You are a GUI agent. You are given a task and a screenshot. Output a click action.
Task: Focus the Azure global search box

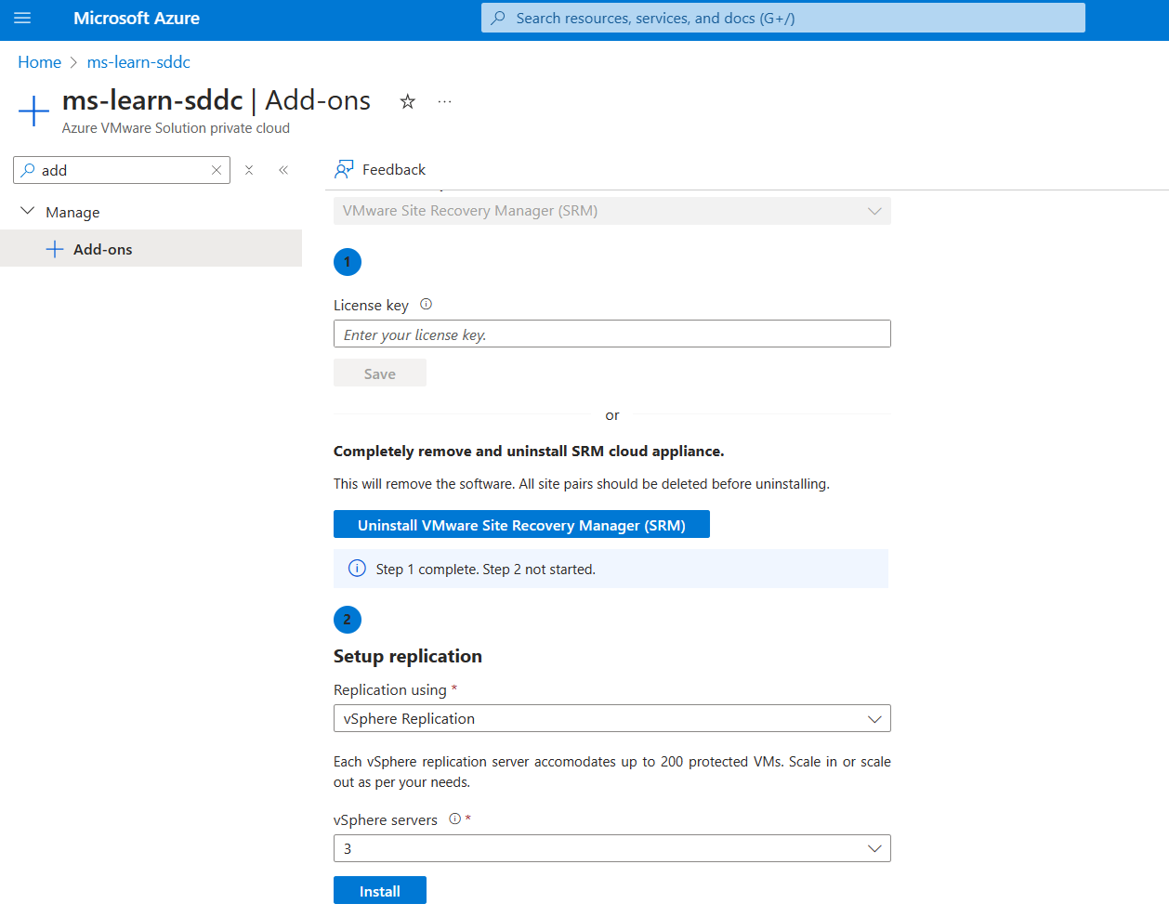coord(783,19)
